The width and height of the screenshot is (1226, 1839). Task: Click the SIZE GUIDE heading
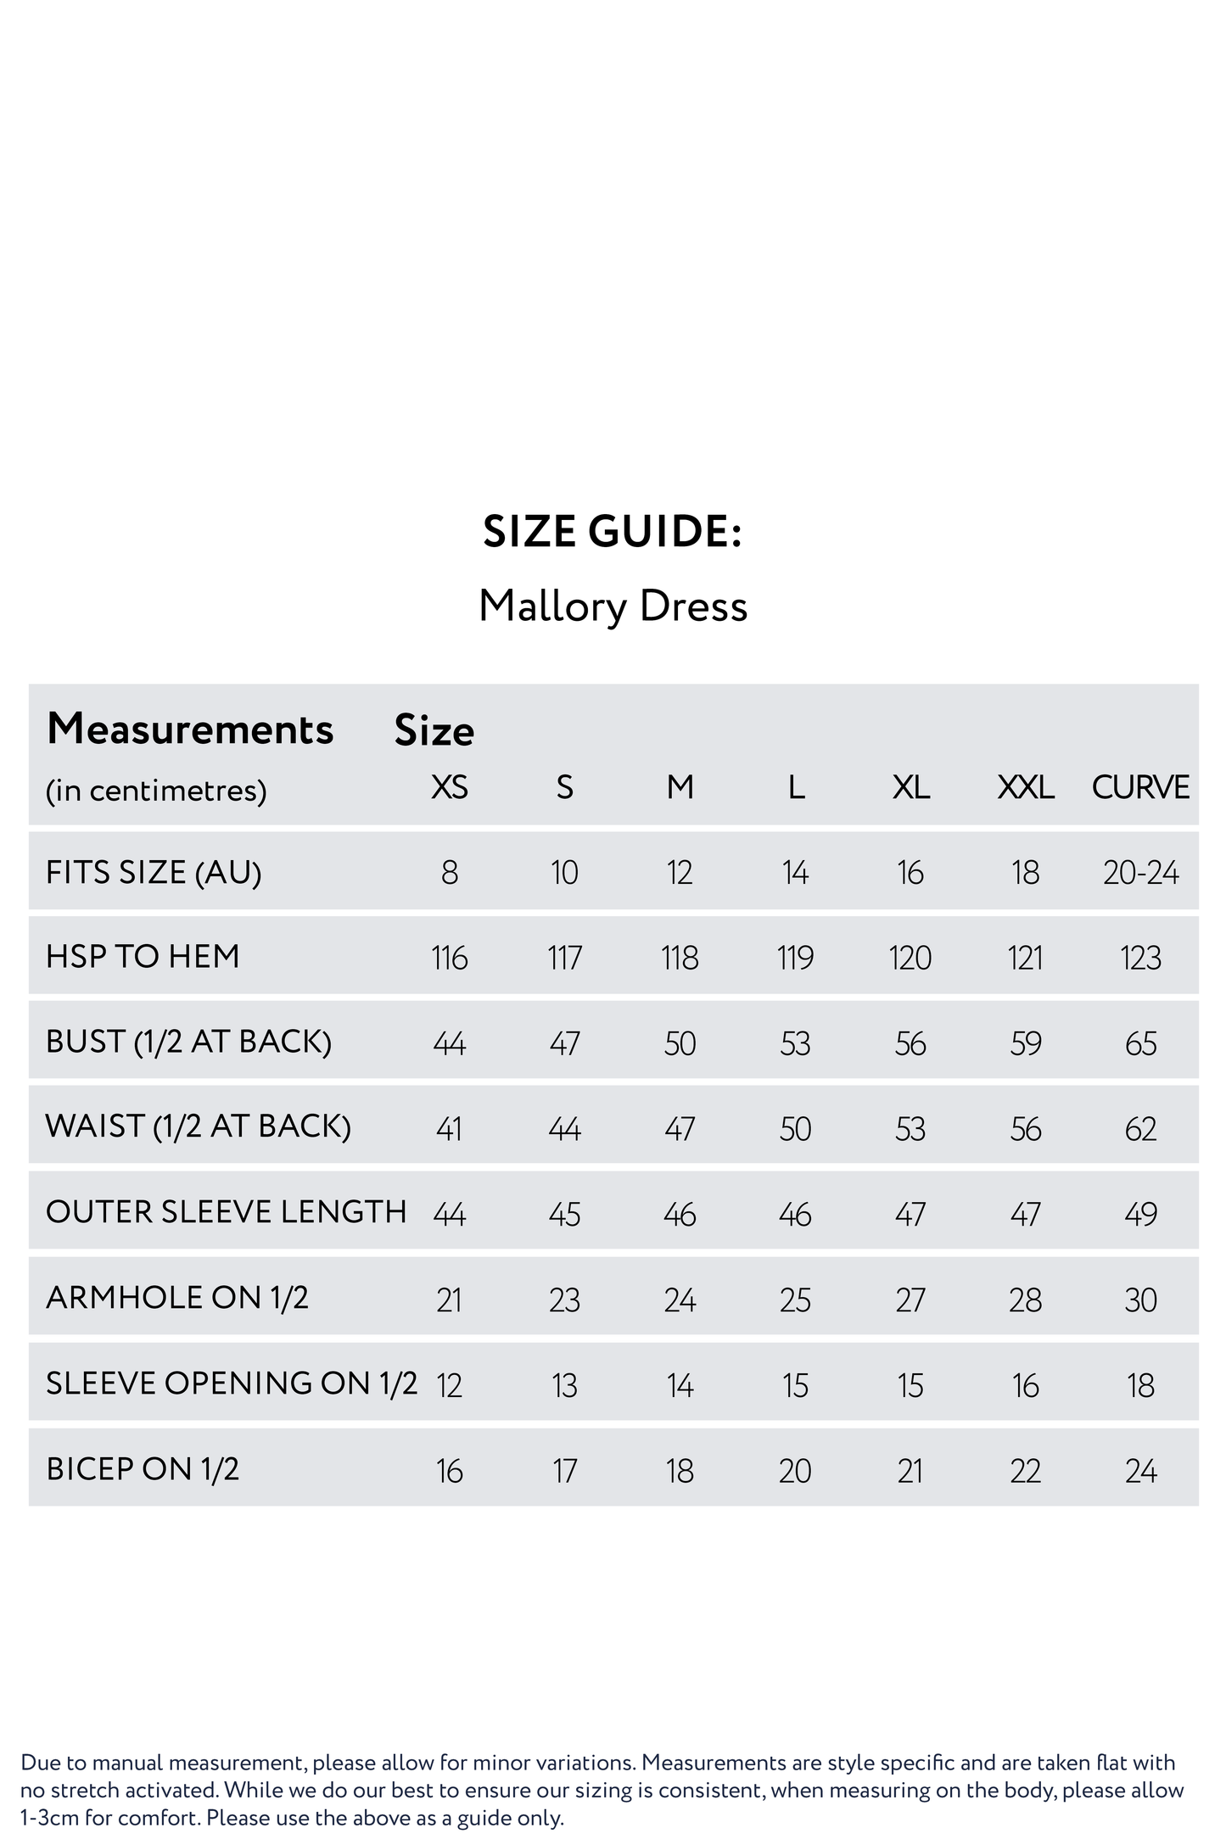(x=613, y=532)
